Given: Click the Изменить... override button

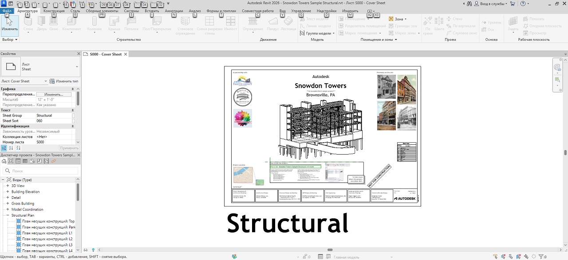Looking at the screenshot, I should [54, 94].
